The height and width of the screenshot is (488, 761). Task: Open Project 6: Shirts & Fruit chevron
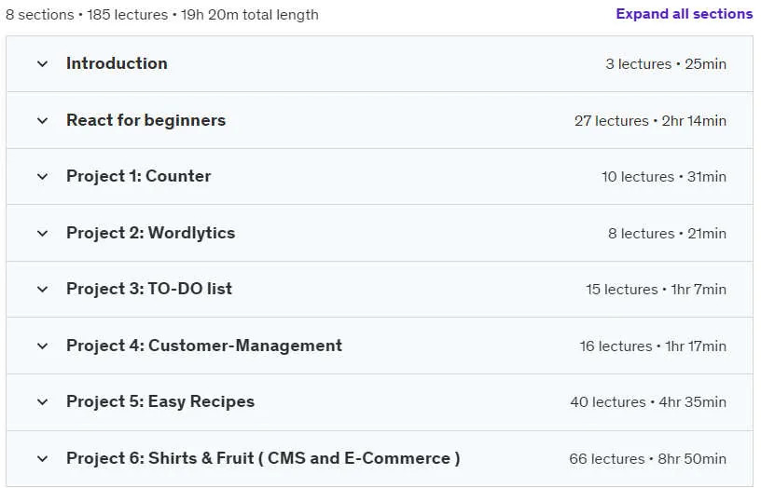click(43, 459)
